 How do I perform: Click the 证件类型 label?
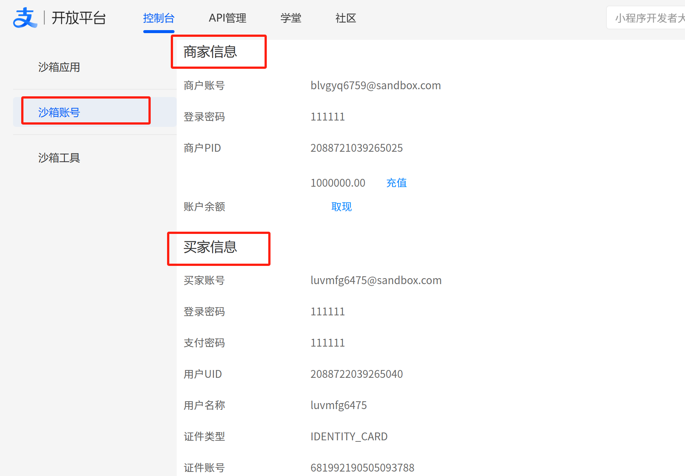tap(204, 437)
